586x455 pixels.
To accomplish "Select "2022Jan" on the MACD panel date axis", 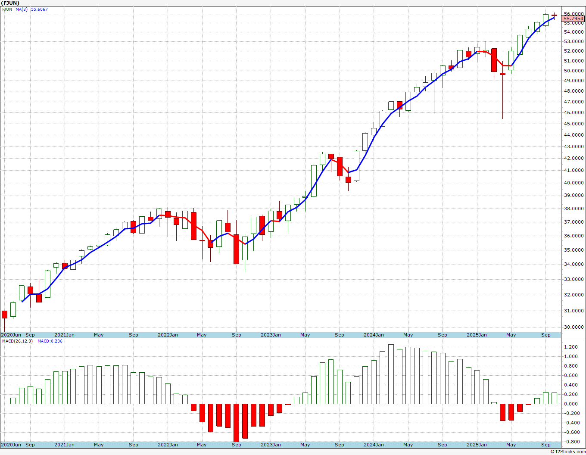I will tap(168, 445).
